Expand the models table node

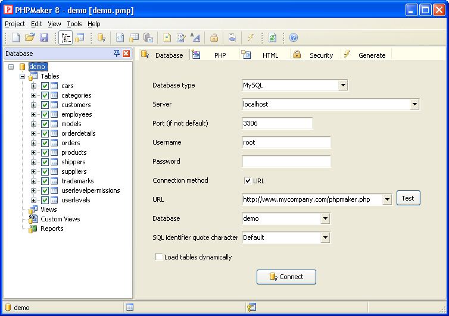pos(33,124)
